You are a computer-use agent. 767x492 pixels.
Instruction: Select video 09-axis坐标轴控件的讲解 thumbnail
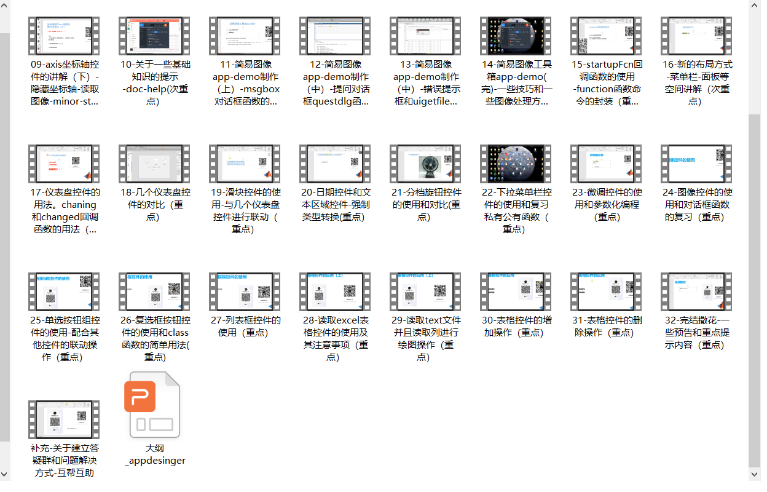point(64,36)
